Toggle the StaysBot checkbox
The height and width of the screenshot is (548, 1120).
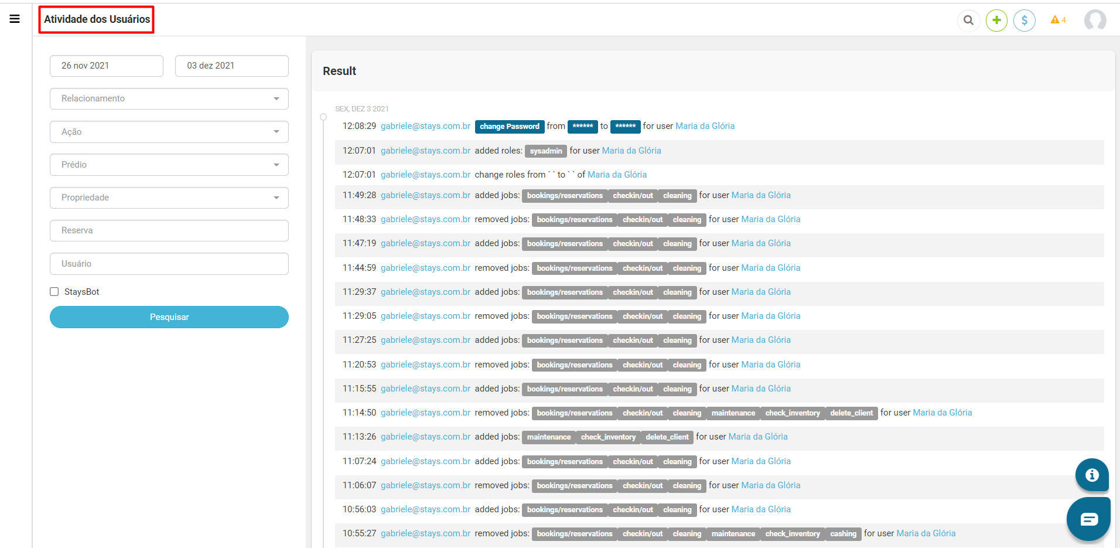(x=54, y=292)
